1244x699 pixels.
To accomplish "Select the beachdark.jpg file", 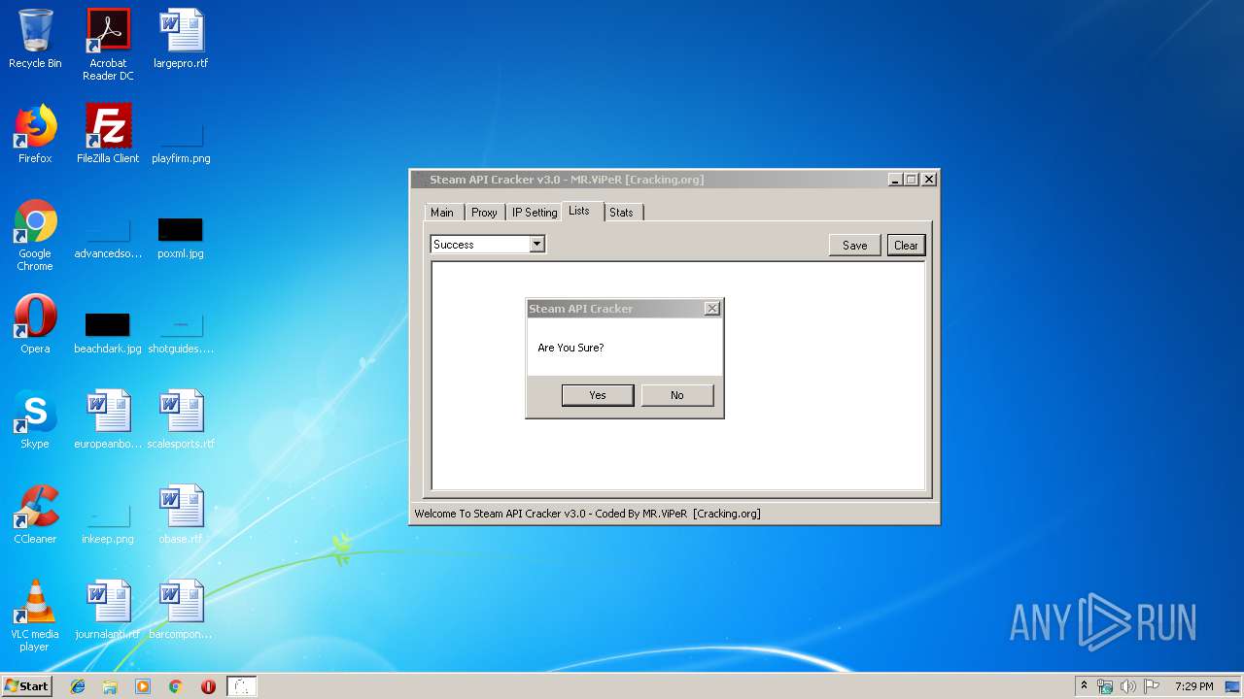I will 108,331.
